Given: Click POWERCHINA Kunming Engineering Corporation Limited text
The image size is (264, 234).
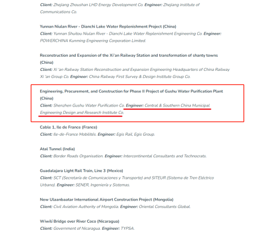Looking at the screenshot, I should (x=93, y=41).
